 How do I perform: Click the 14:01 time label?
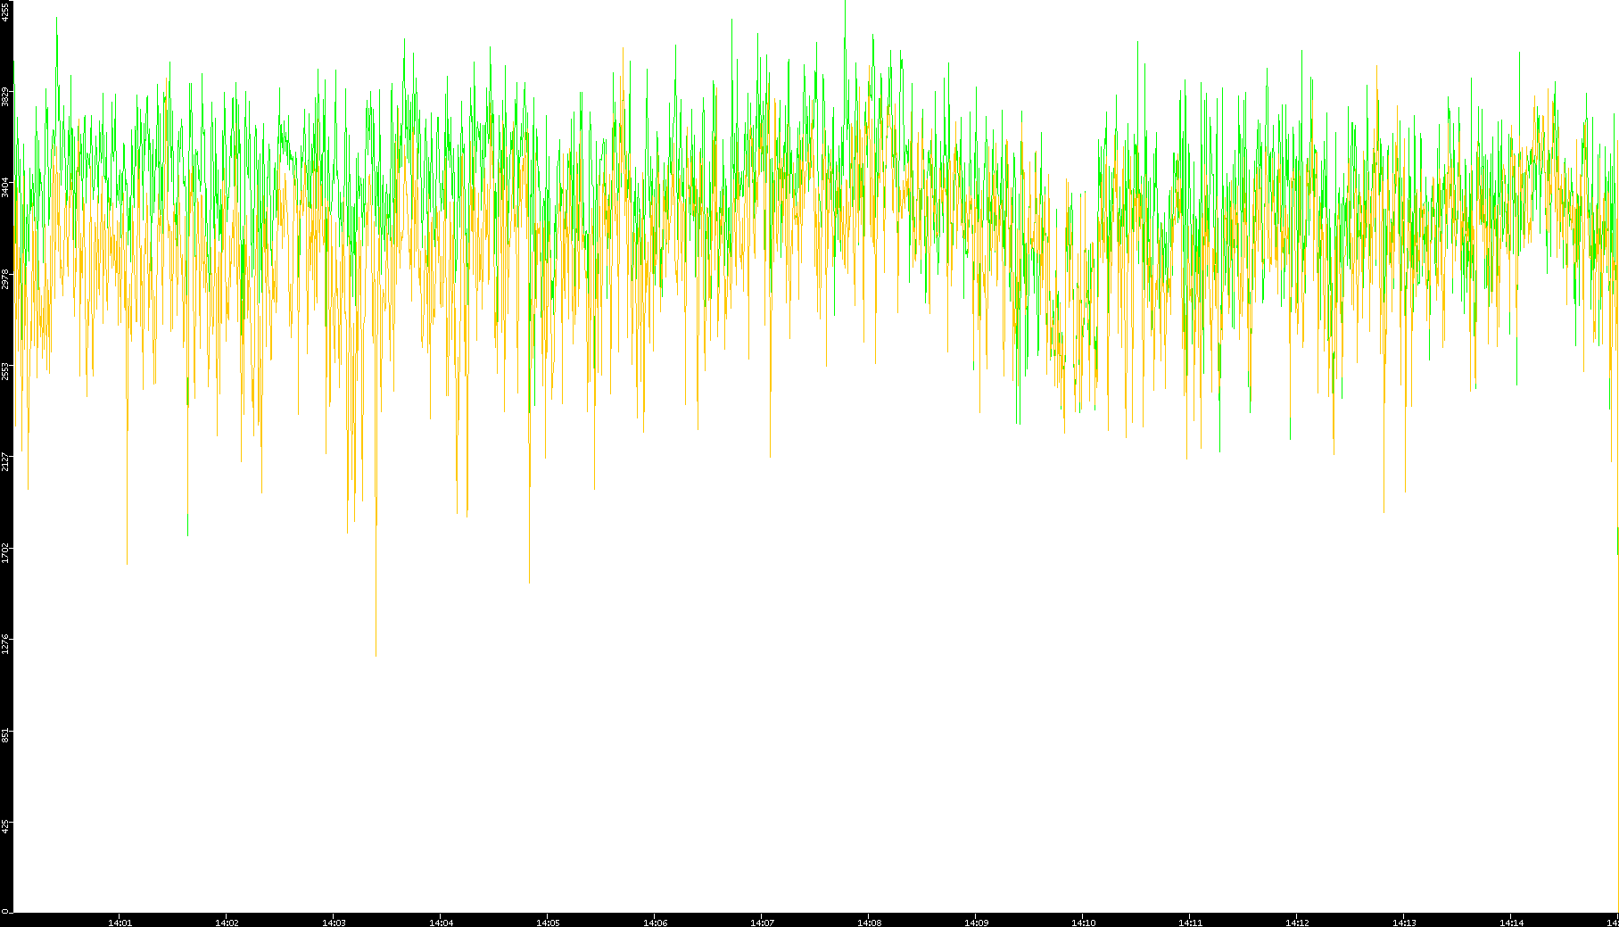pos(120,923)
